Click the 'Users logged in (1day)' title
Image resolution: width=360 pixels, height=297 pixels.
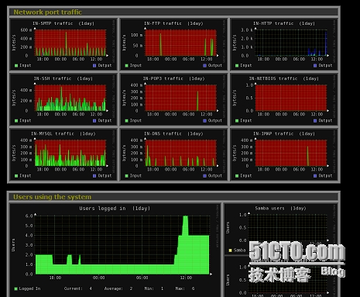(115, 209)
